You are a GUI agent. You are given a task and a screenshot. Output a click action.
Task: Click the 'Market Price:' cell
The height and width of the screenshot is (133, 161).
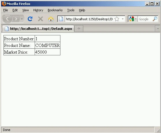19,52
